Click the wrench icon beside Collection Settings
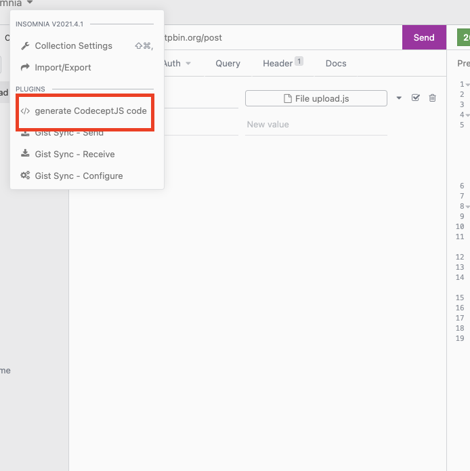 coord(25,45)
